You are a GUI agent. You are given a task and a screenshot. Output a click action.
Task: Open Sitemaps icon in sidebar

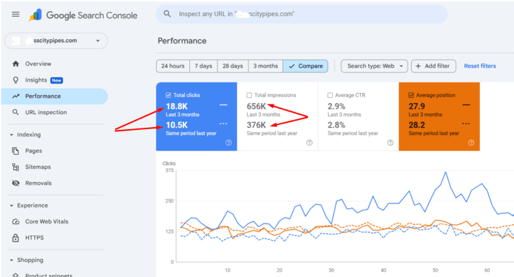tap(15, 167)
